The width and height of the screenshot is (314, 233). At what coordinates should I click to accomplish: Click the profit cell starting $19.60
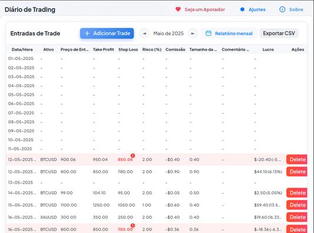pos(267,217)
